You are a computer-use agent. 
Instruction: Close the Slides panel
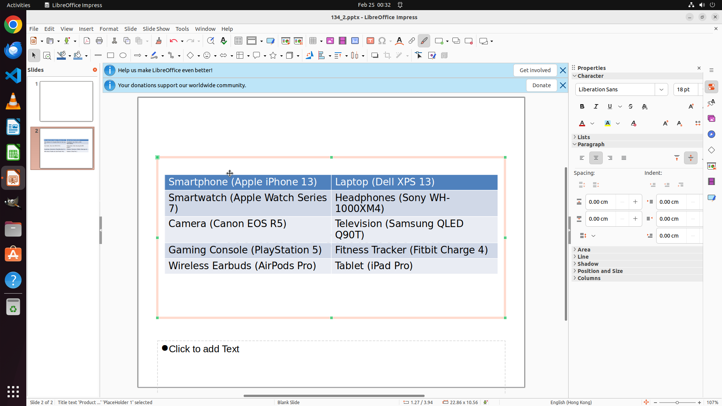tap(95, 70)
